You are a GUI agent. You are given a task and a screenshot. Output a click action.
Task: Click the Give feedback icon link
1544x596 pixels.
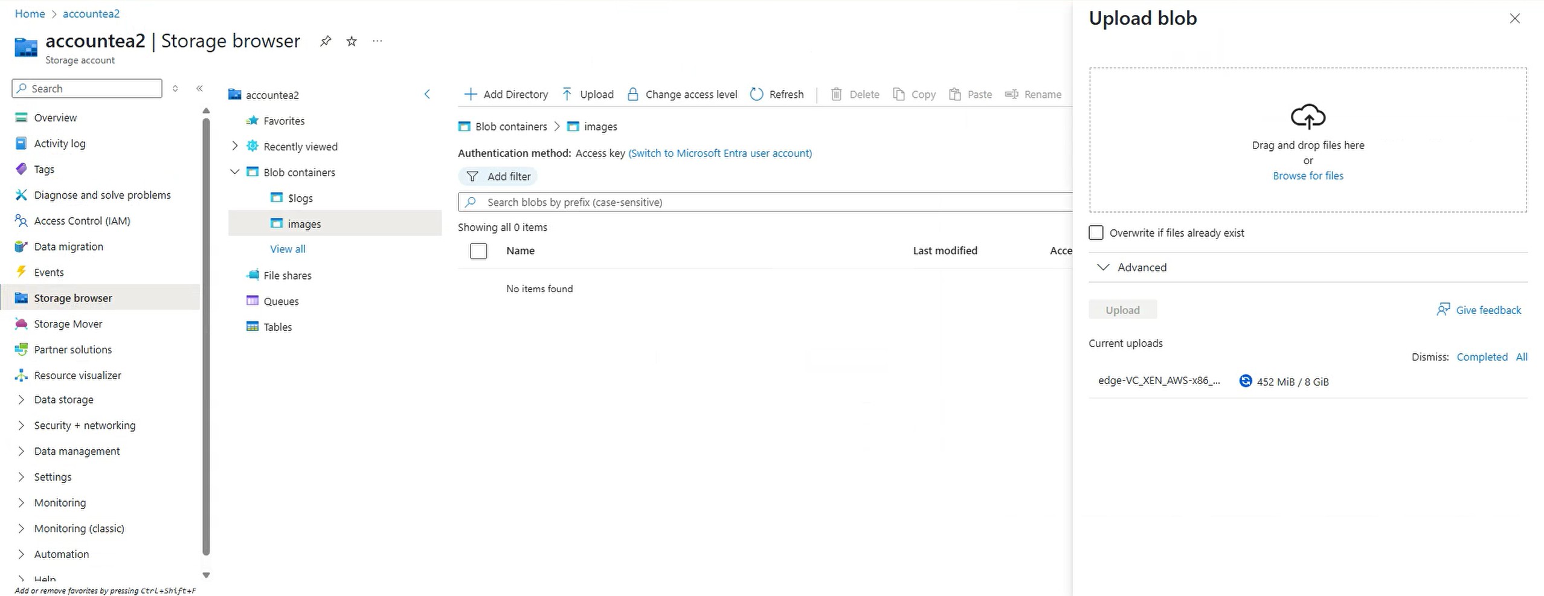point(1479,310)
